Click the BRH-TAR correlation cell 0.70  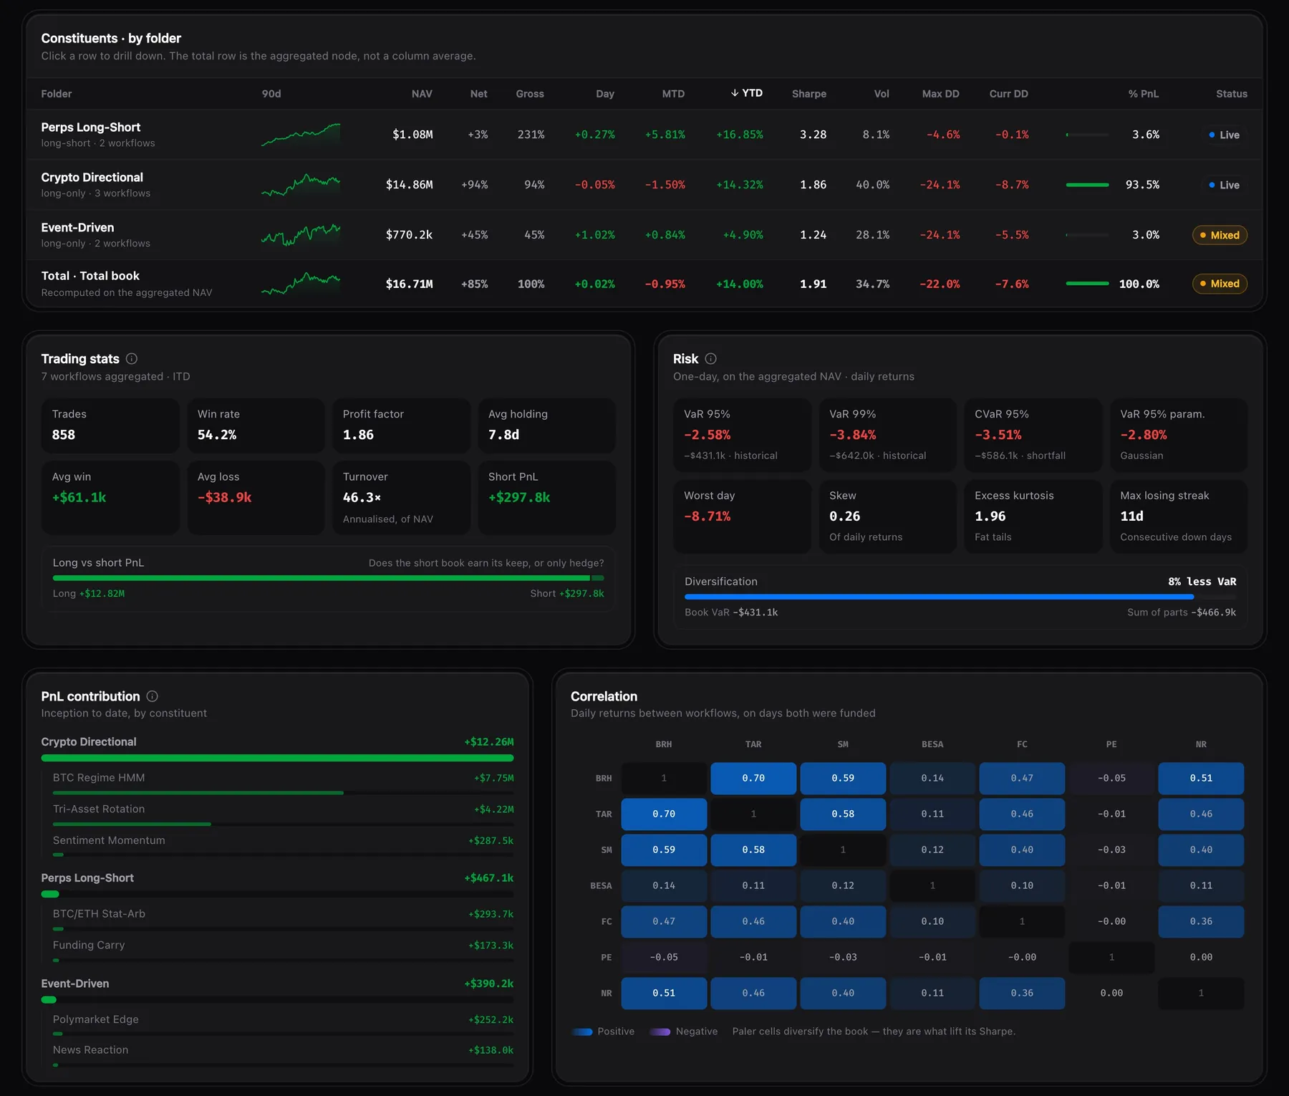[753, 778]
